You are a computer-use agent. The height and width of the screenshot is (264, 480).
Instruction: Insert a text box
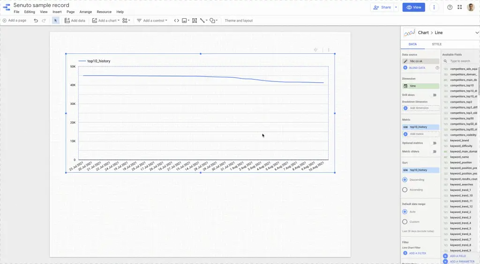click(x=195, y=21)
